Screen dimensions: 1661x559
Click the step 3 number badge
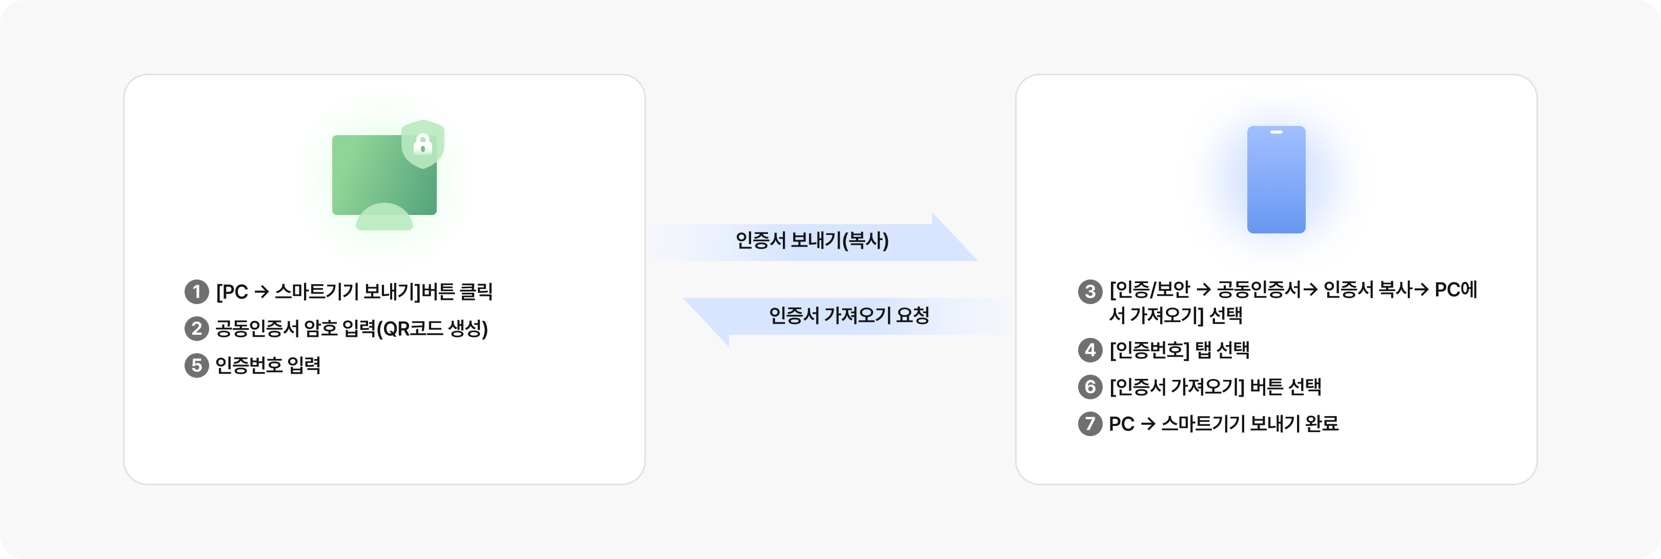[x=1090, y=292]
